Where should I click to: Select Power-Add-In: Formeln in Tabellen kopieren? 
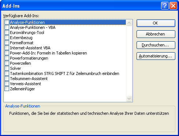click(x=48, y=53)
